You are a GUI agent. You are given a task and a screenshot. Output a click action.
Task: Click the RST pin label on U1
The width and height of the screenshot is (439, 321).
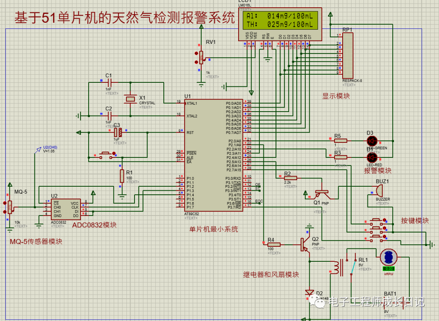190,133
